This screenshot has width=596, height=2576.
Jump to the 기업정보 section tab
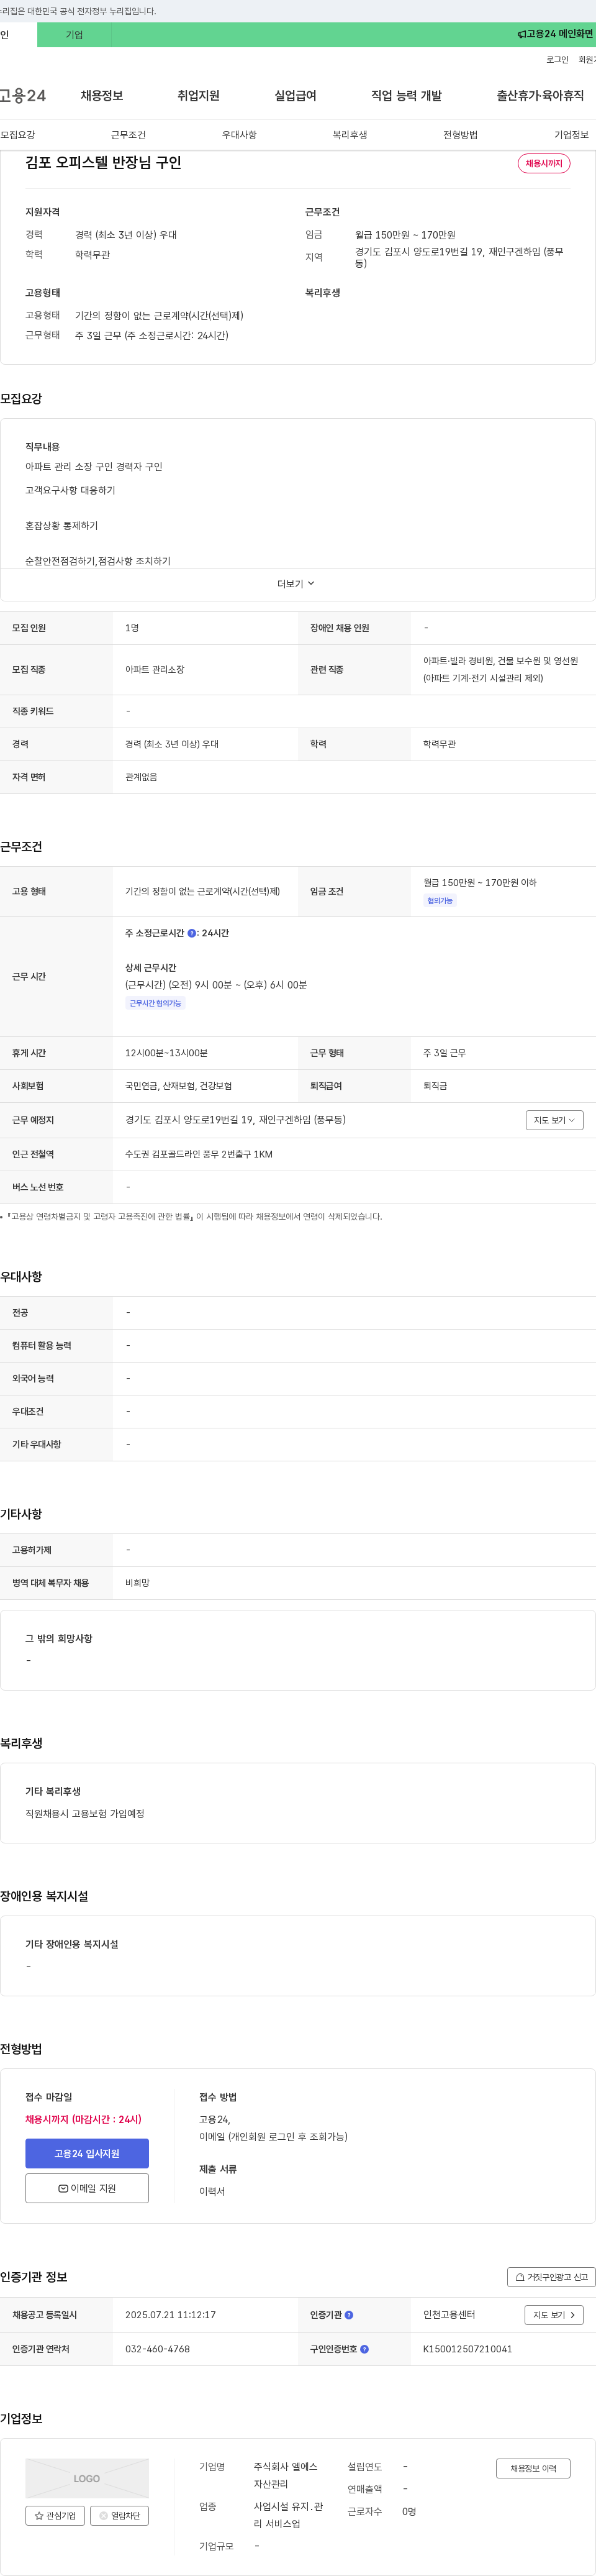[x=571, y=135]
